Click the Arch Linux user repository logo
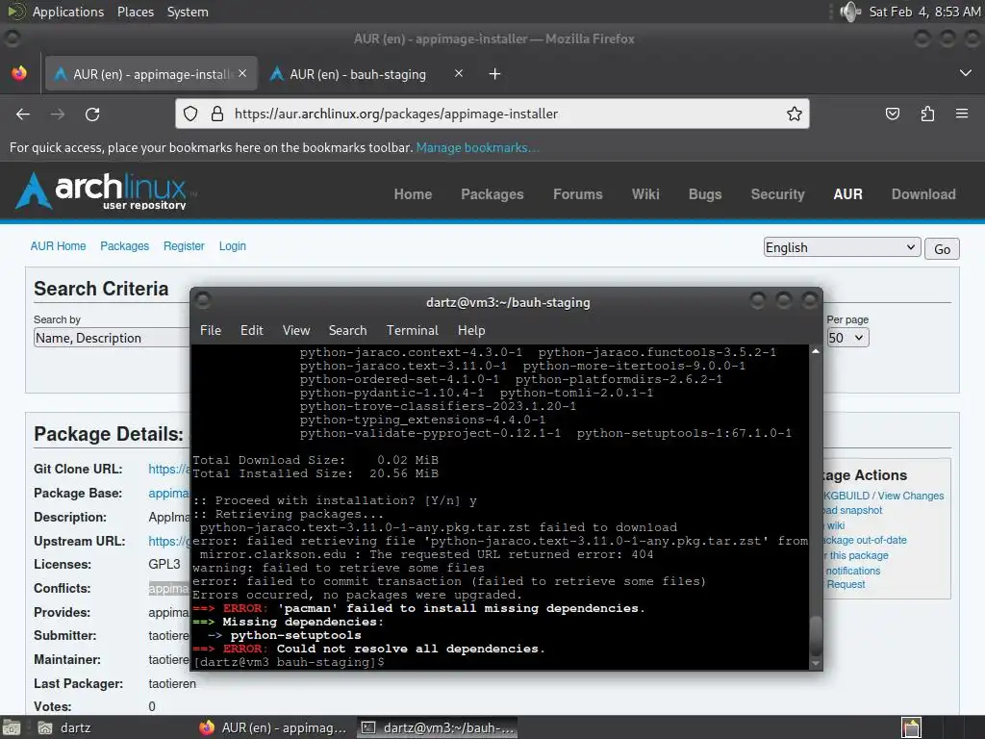 [x=107, y=191]
